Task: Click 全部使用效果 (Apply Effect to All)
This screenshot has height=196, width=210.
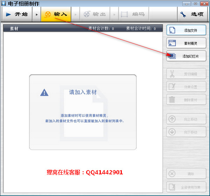Action: (x=186, y=187)
